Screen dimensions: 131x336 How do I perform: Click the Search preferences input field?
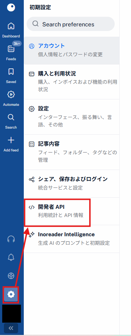(x=71, y=24)
